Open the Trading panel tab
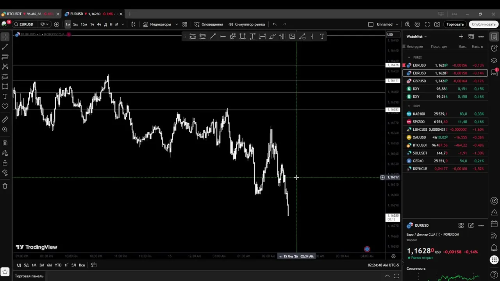The width and height of the screenshot is (500, 281). 29,276
